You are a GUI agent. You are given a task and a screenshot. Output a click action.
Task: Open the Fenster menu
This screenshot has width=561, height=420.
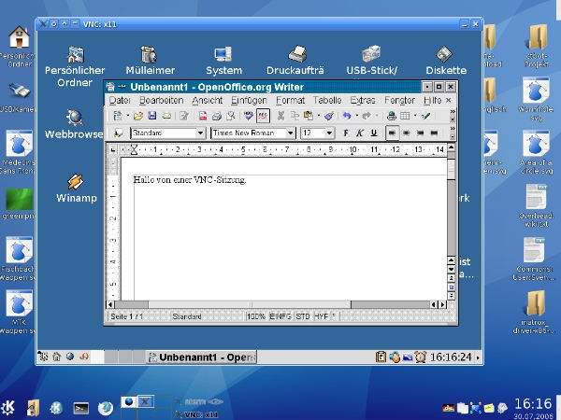[x=399, y=101]
